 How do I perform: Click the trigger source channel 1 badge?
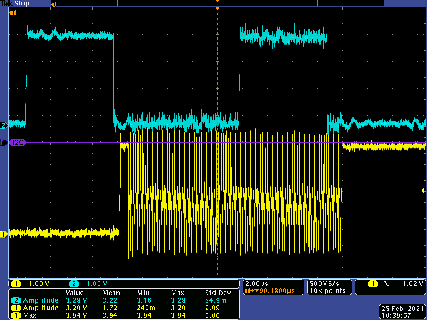tap(373, 284)
